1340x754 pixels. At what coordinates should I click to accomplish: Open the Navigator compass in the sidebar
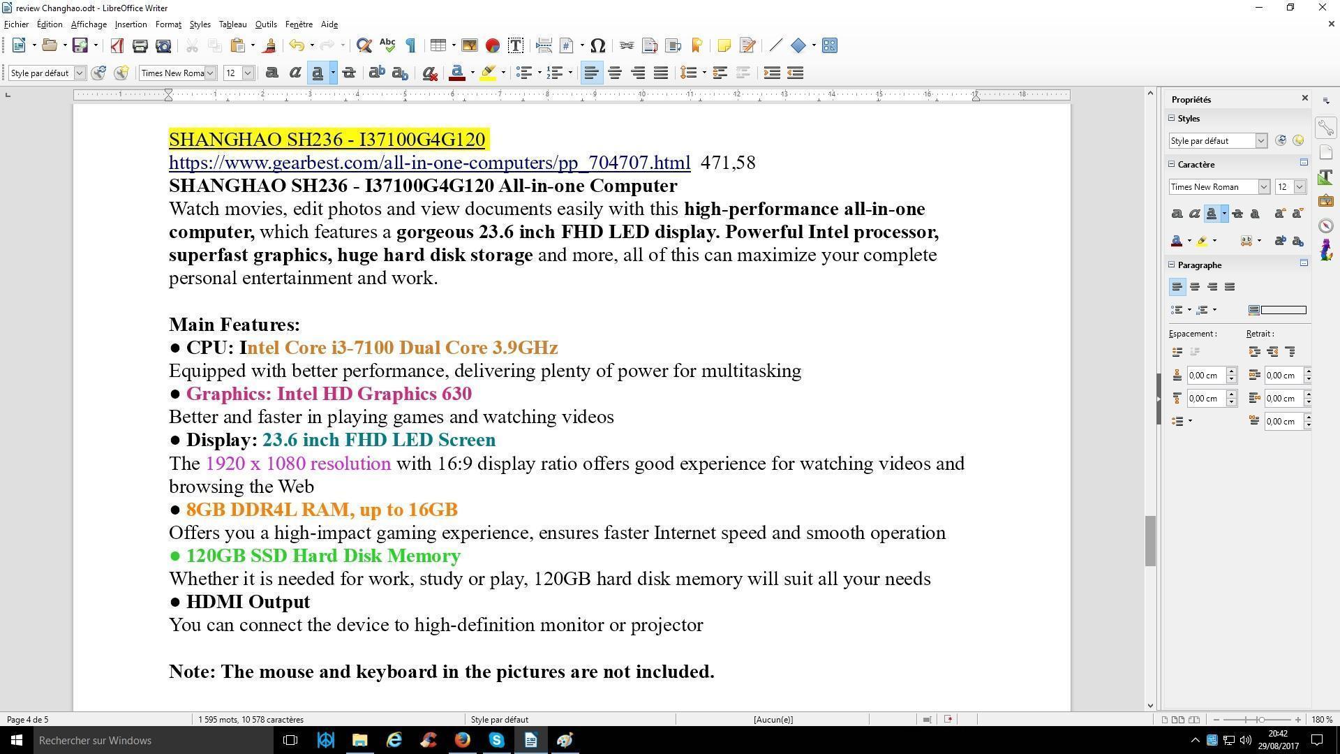click(x=1326, y=226)
